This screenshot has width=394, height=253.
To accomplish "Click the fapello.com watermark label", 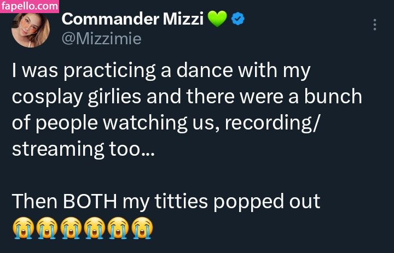I will 30,7.
